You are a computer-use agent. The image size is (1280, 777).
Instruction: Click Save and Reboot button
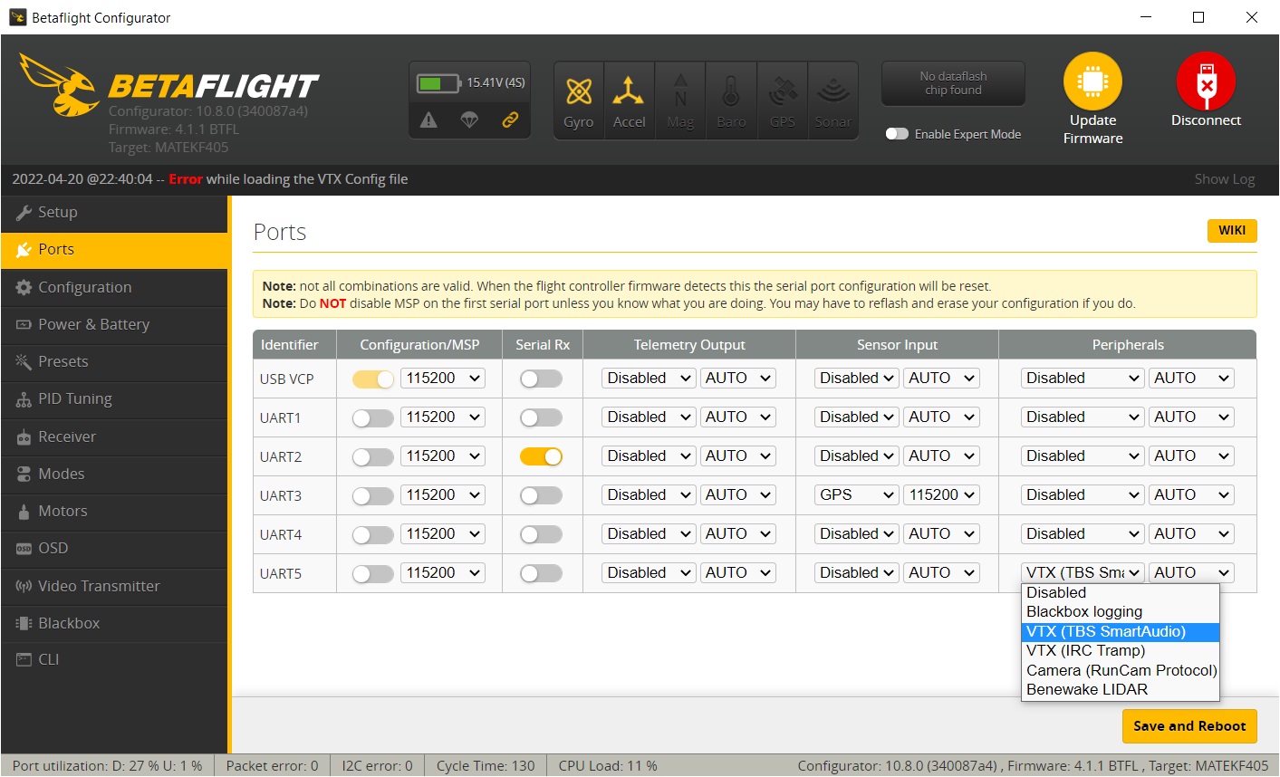(x=1189, y=726)
